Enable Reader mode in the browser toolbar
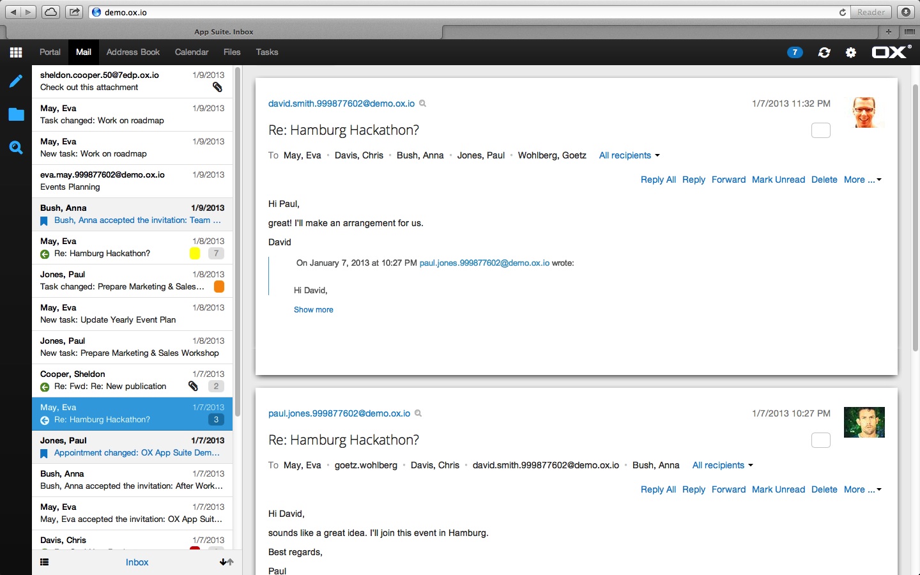This screenshot has height=575, width=920. 871,11
